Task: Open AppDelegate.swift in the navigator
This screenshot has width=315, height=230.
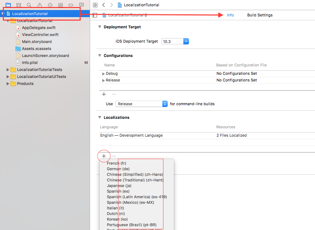Action: pos(38,28)
